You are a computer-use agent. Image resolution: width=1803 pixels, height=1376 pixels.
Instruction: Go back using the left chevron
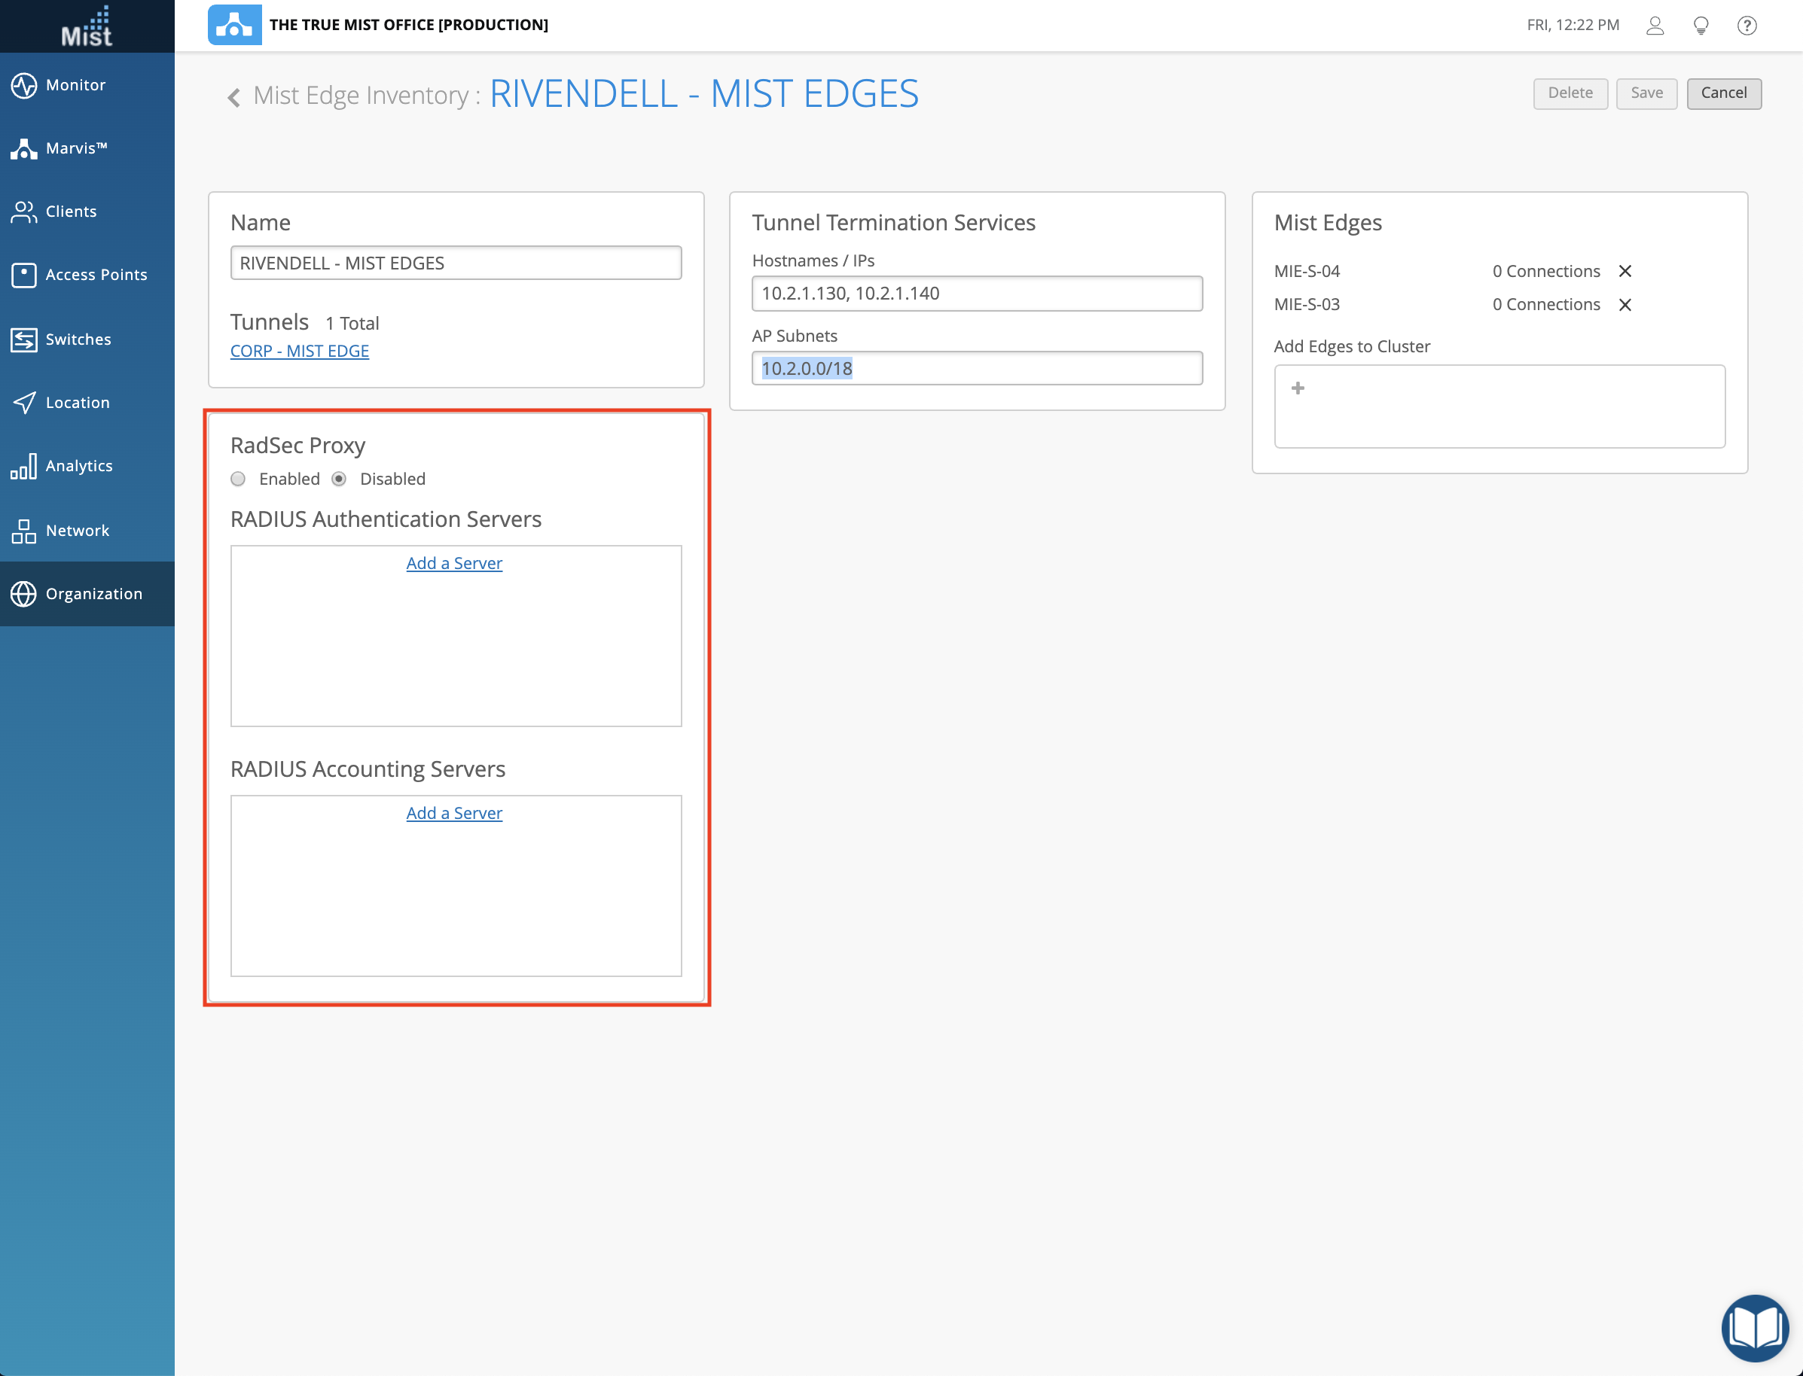234,97
